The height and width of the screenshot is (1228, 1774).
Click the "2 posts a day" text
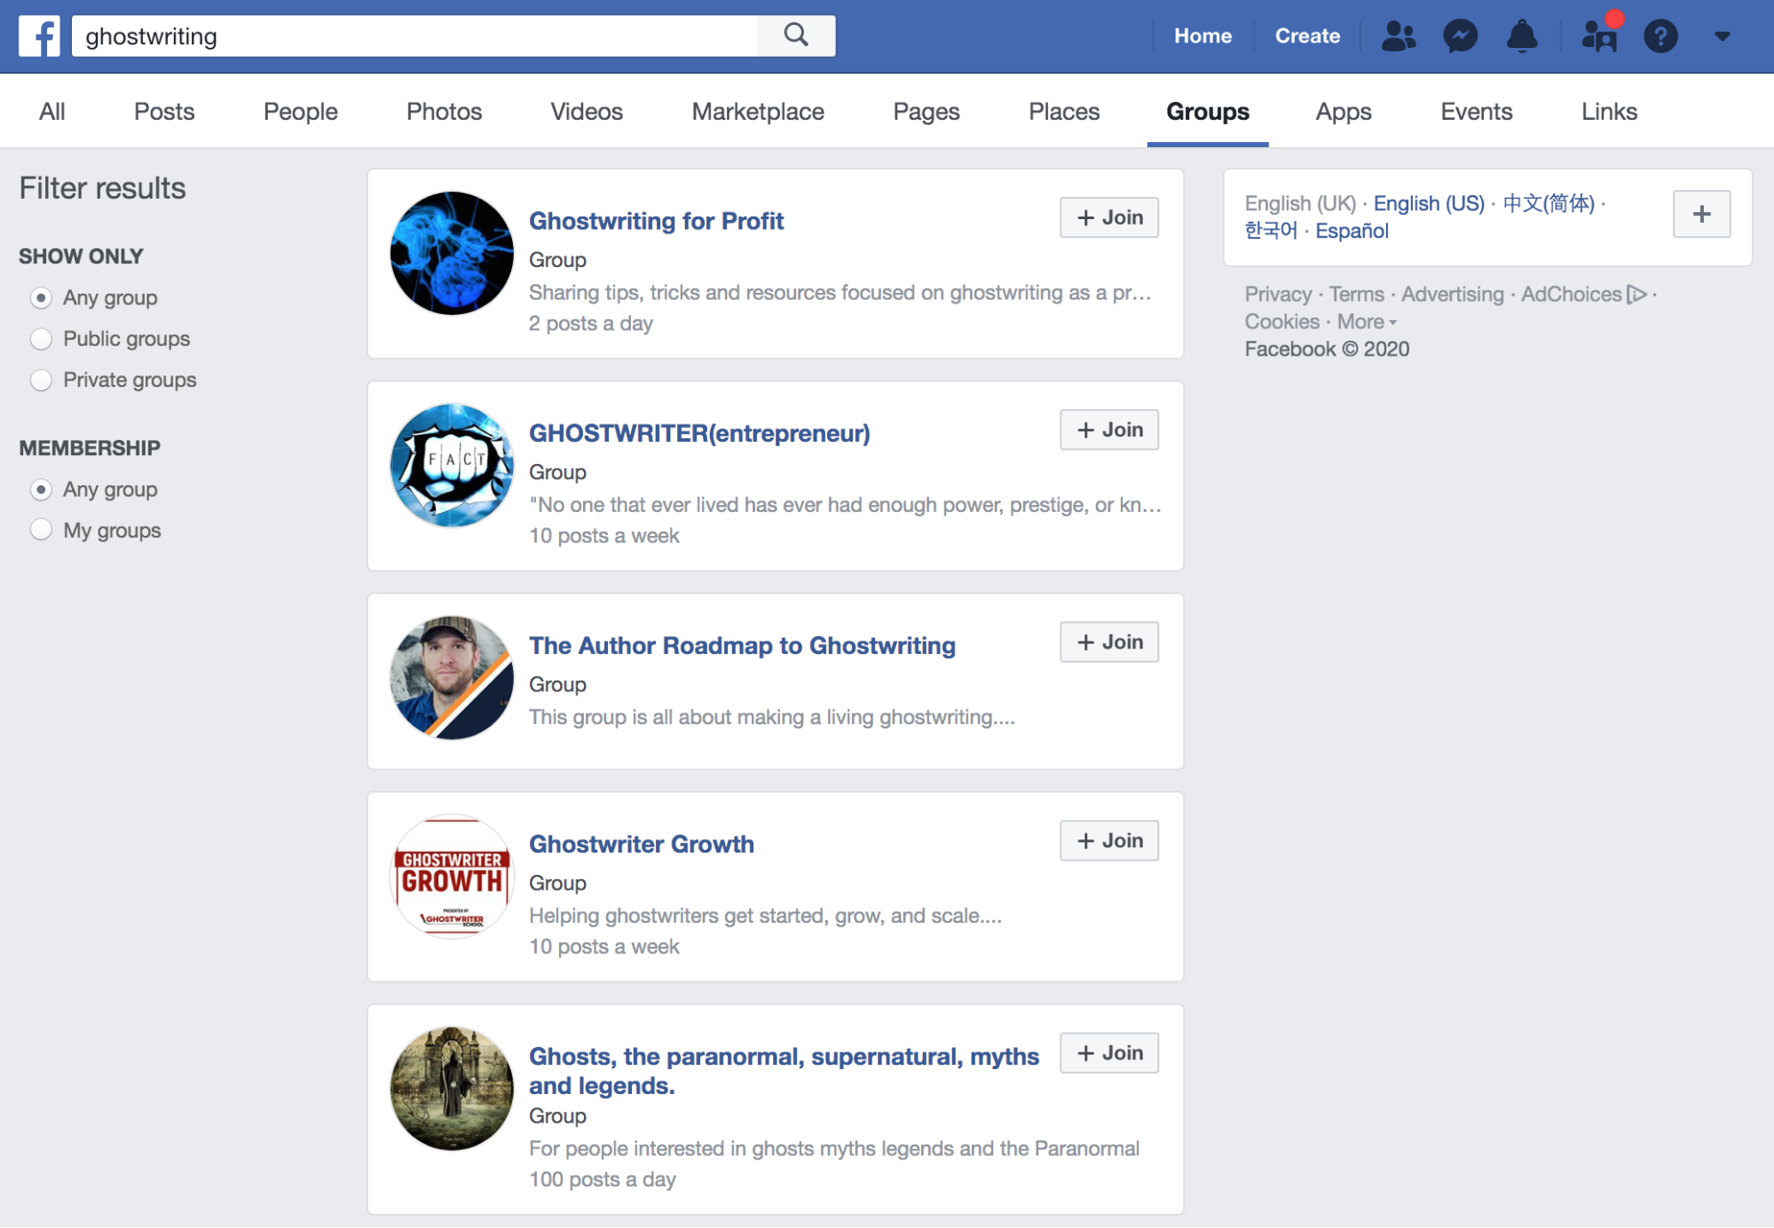tap(591, 324)
